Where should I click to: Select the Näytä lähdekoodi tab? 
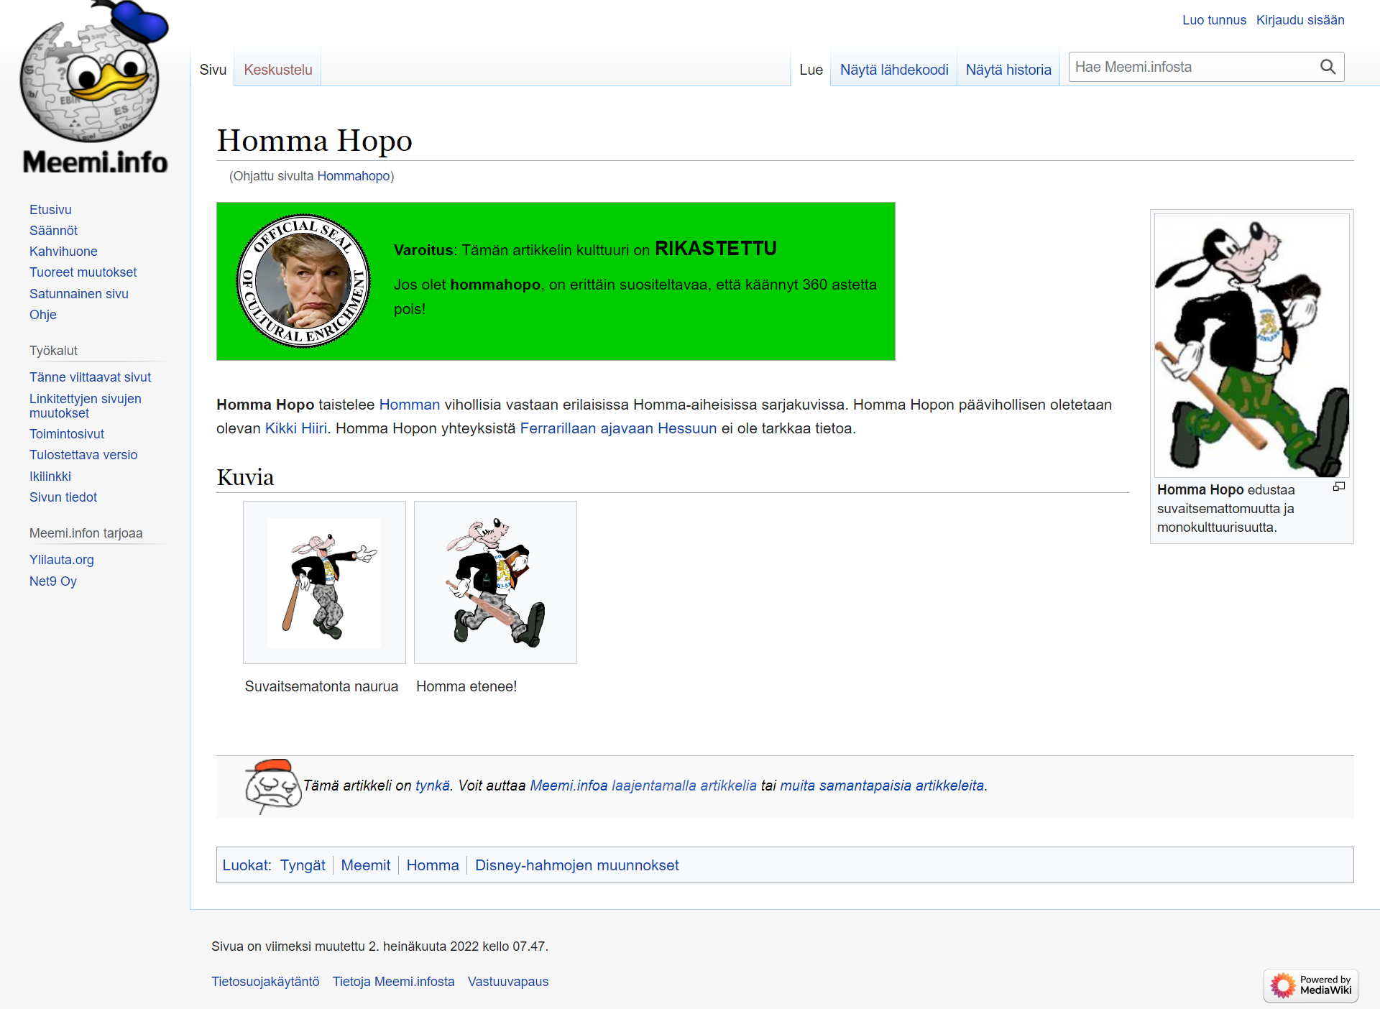(x=893, y=70)
